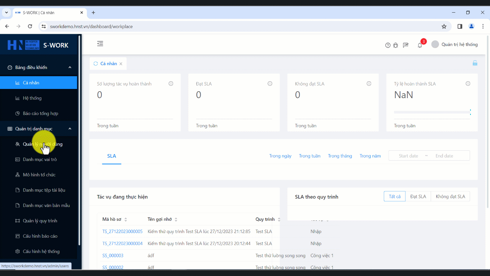Open the Chrome profile icon
490x276 pixels.
[472, 26]
